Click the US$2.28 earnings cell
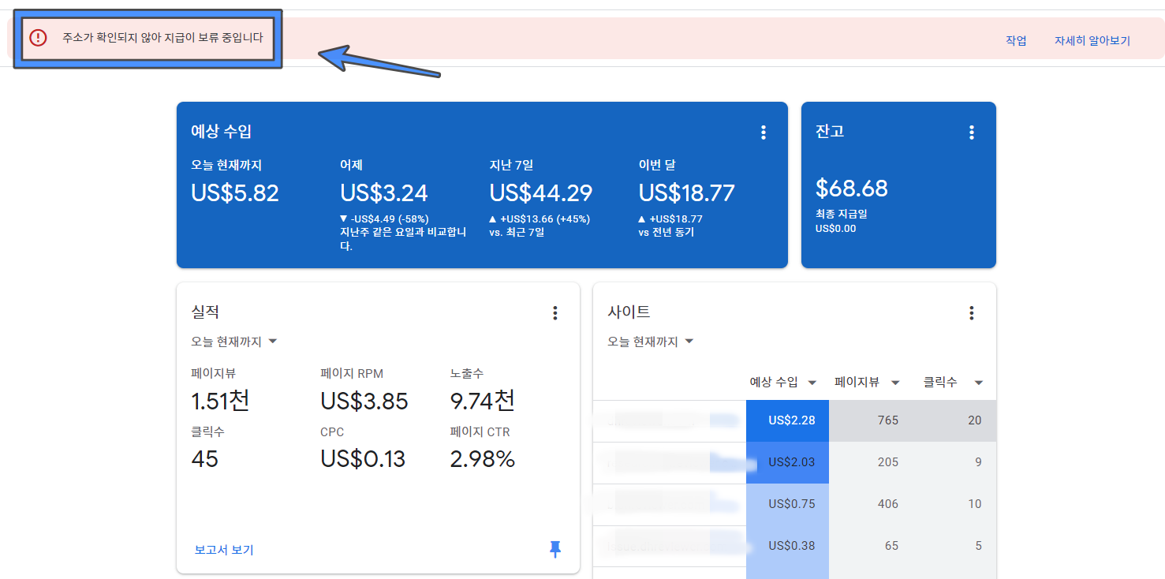 (x=786, y=420)
